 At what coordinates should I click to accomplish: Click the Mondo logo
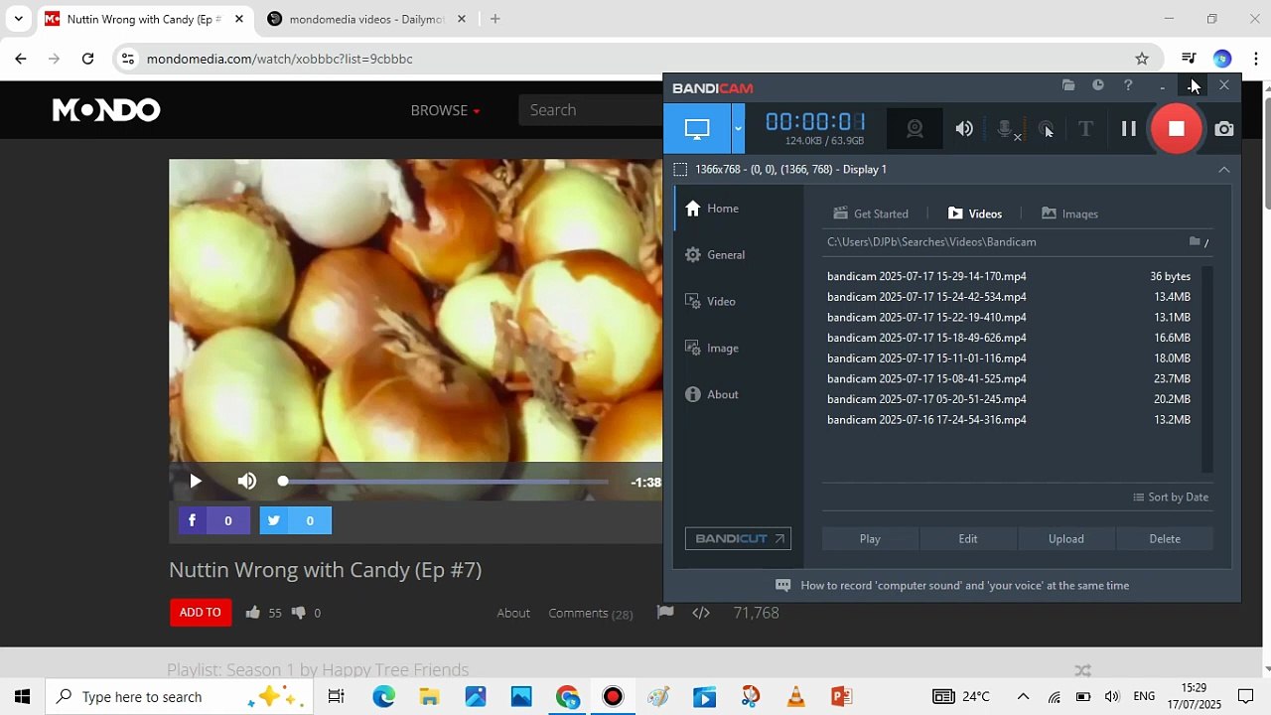coord(106,109)
